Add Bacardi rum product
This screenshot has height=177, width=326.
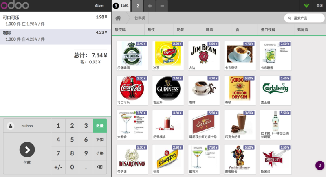click(276, 125)
